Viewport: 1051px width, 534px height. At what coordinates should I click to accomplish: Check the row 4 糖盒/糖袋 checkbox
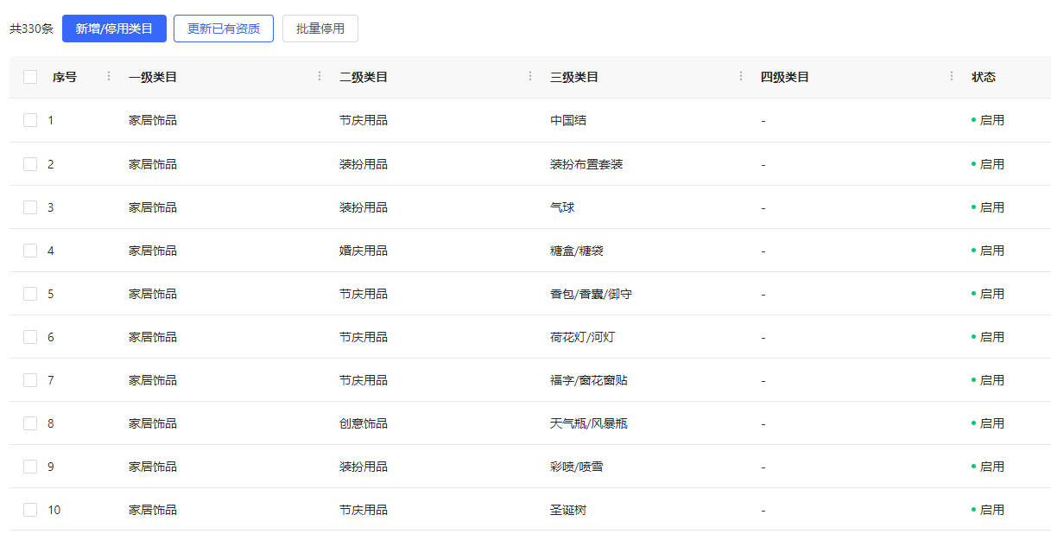(x=30, y=251)
